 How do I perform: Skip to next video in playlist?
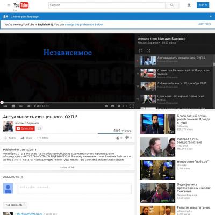pyautogui.click(x=21, y=106)
